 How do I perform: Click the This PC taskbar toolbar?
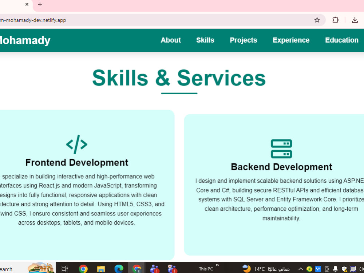(x=206, y=269)
